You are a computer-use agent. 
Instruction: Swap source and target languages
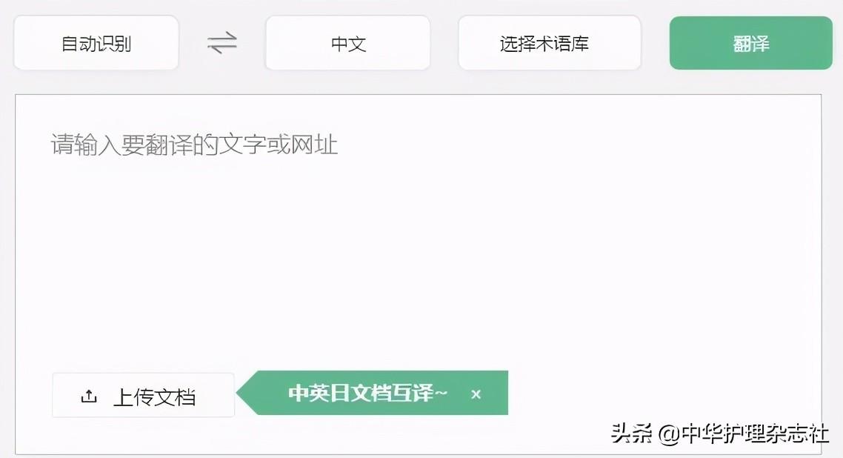click(x=222, y=42)
